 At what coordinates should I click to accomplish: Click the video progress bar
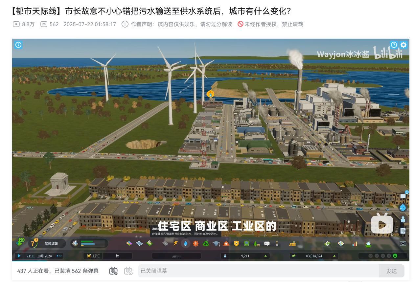pyautogui.click(x=211, y=261)
